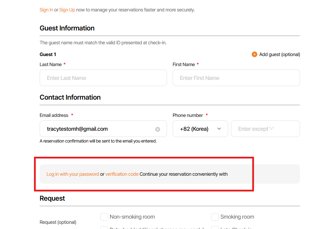324x229 pixels.
Task: Click into the Enter First Name field
Action: point(236,78)
